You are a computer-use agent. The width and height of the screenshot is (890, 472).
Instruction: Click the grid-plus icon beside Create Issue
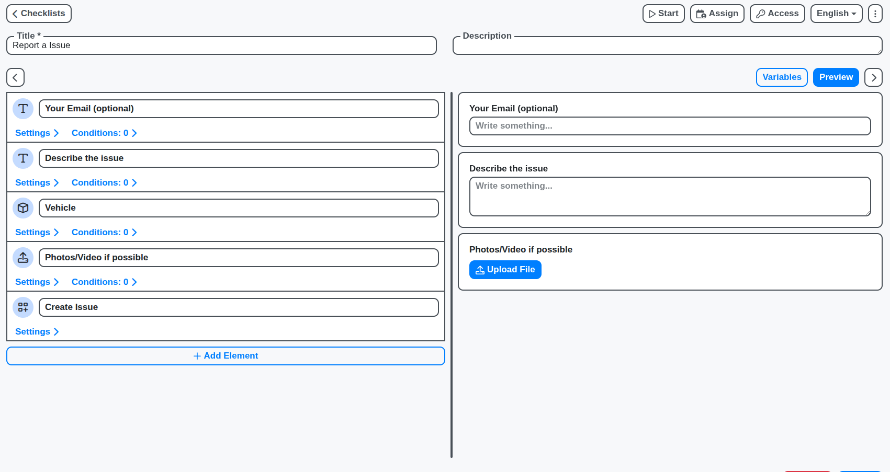tap(23, 307)
